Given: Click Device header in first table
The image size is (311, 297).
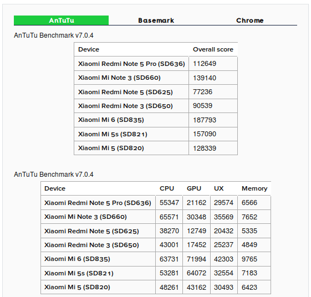Looking at the screenshot, I should point(89,49).
